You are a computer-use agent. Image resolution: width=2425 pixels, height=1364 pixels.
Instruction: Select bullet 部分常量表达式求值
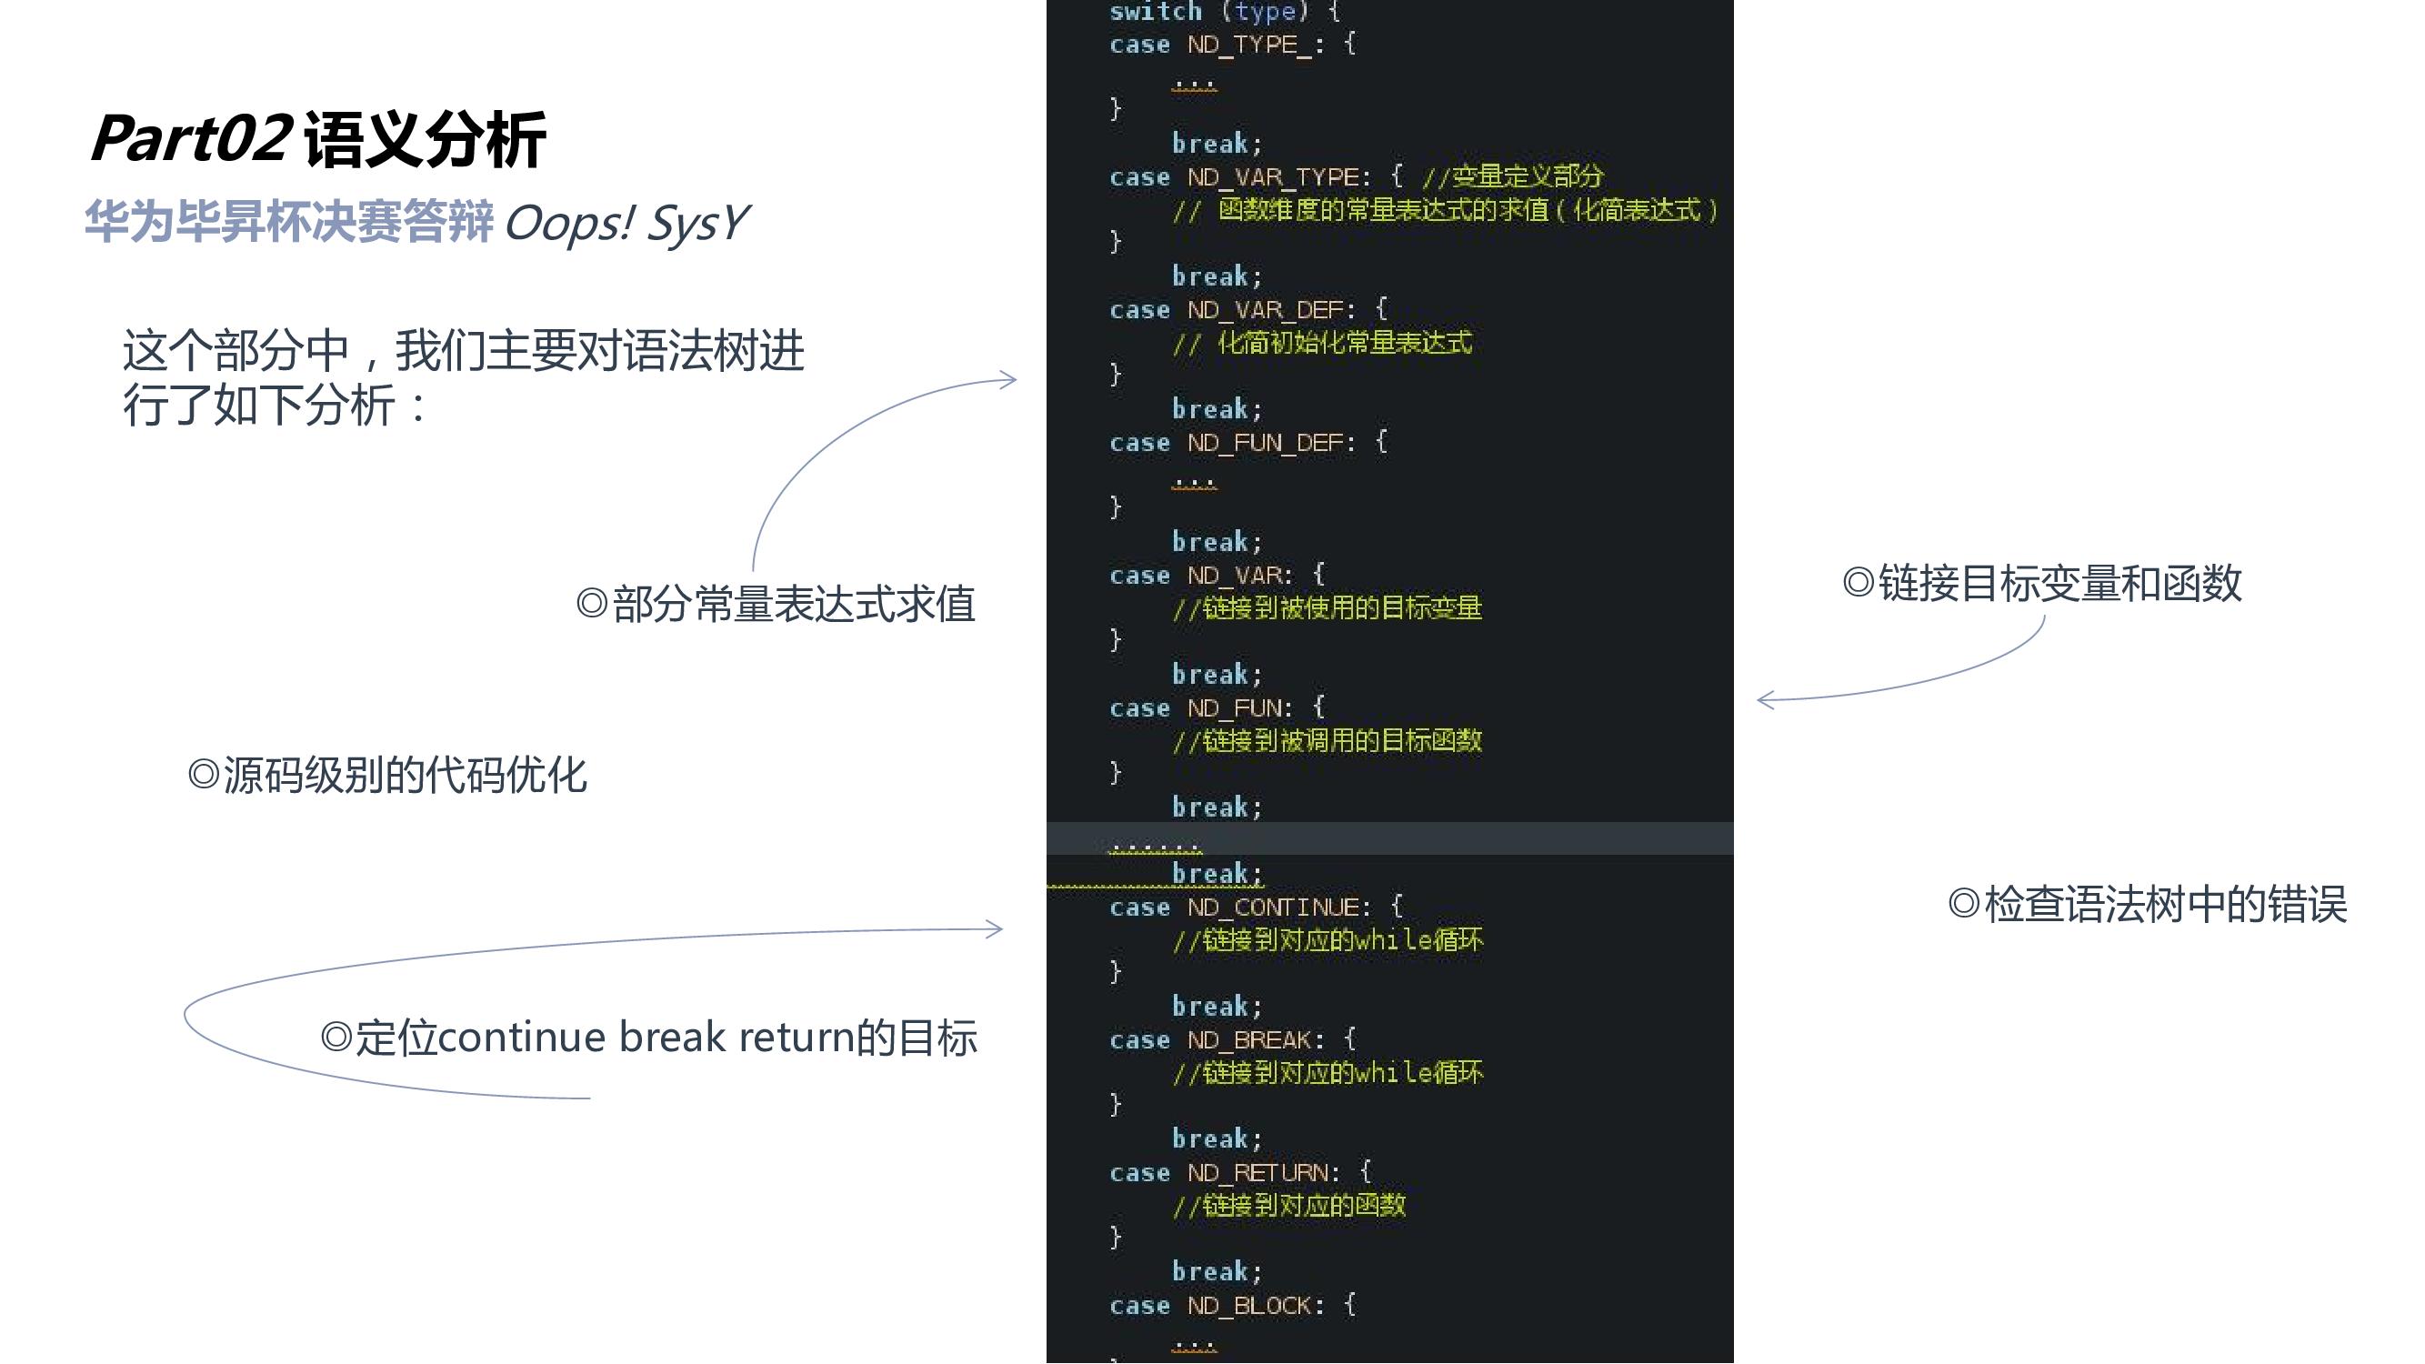point(776,604)
